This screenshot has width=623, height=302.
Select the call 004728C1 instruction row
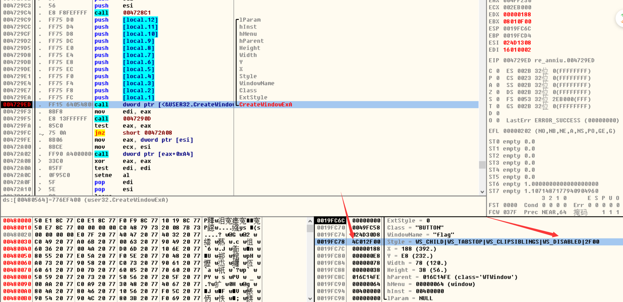[x=123, y=13]
